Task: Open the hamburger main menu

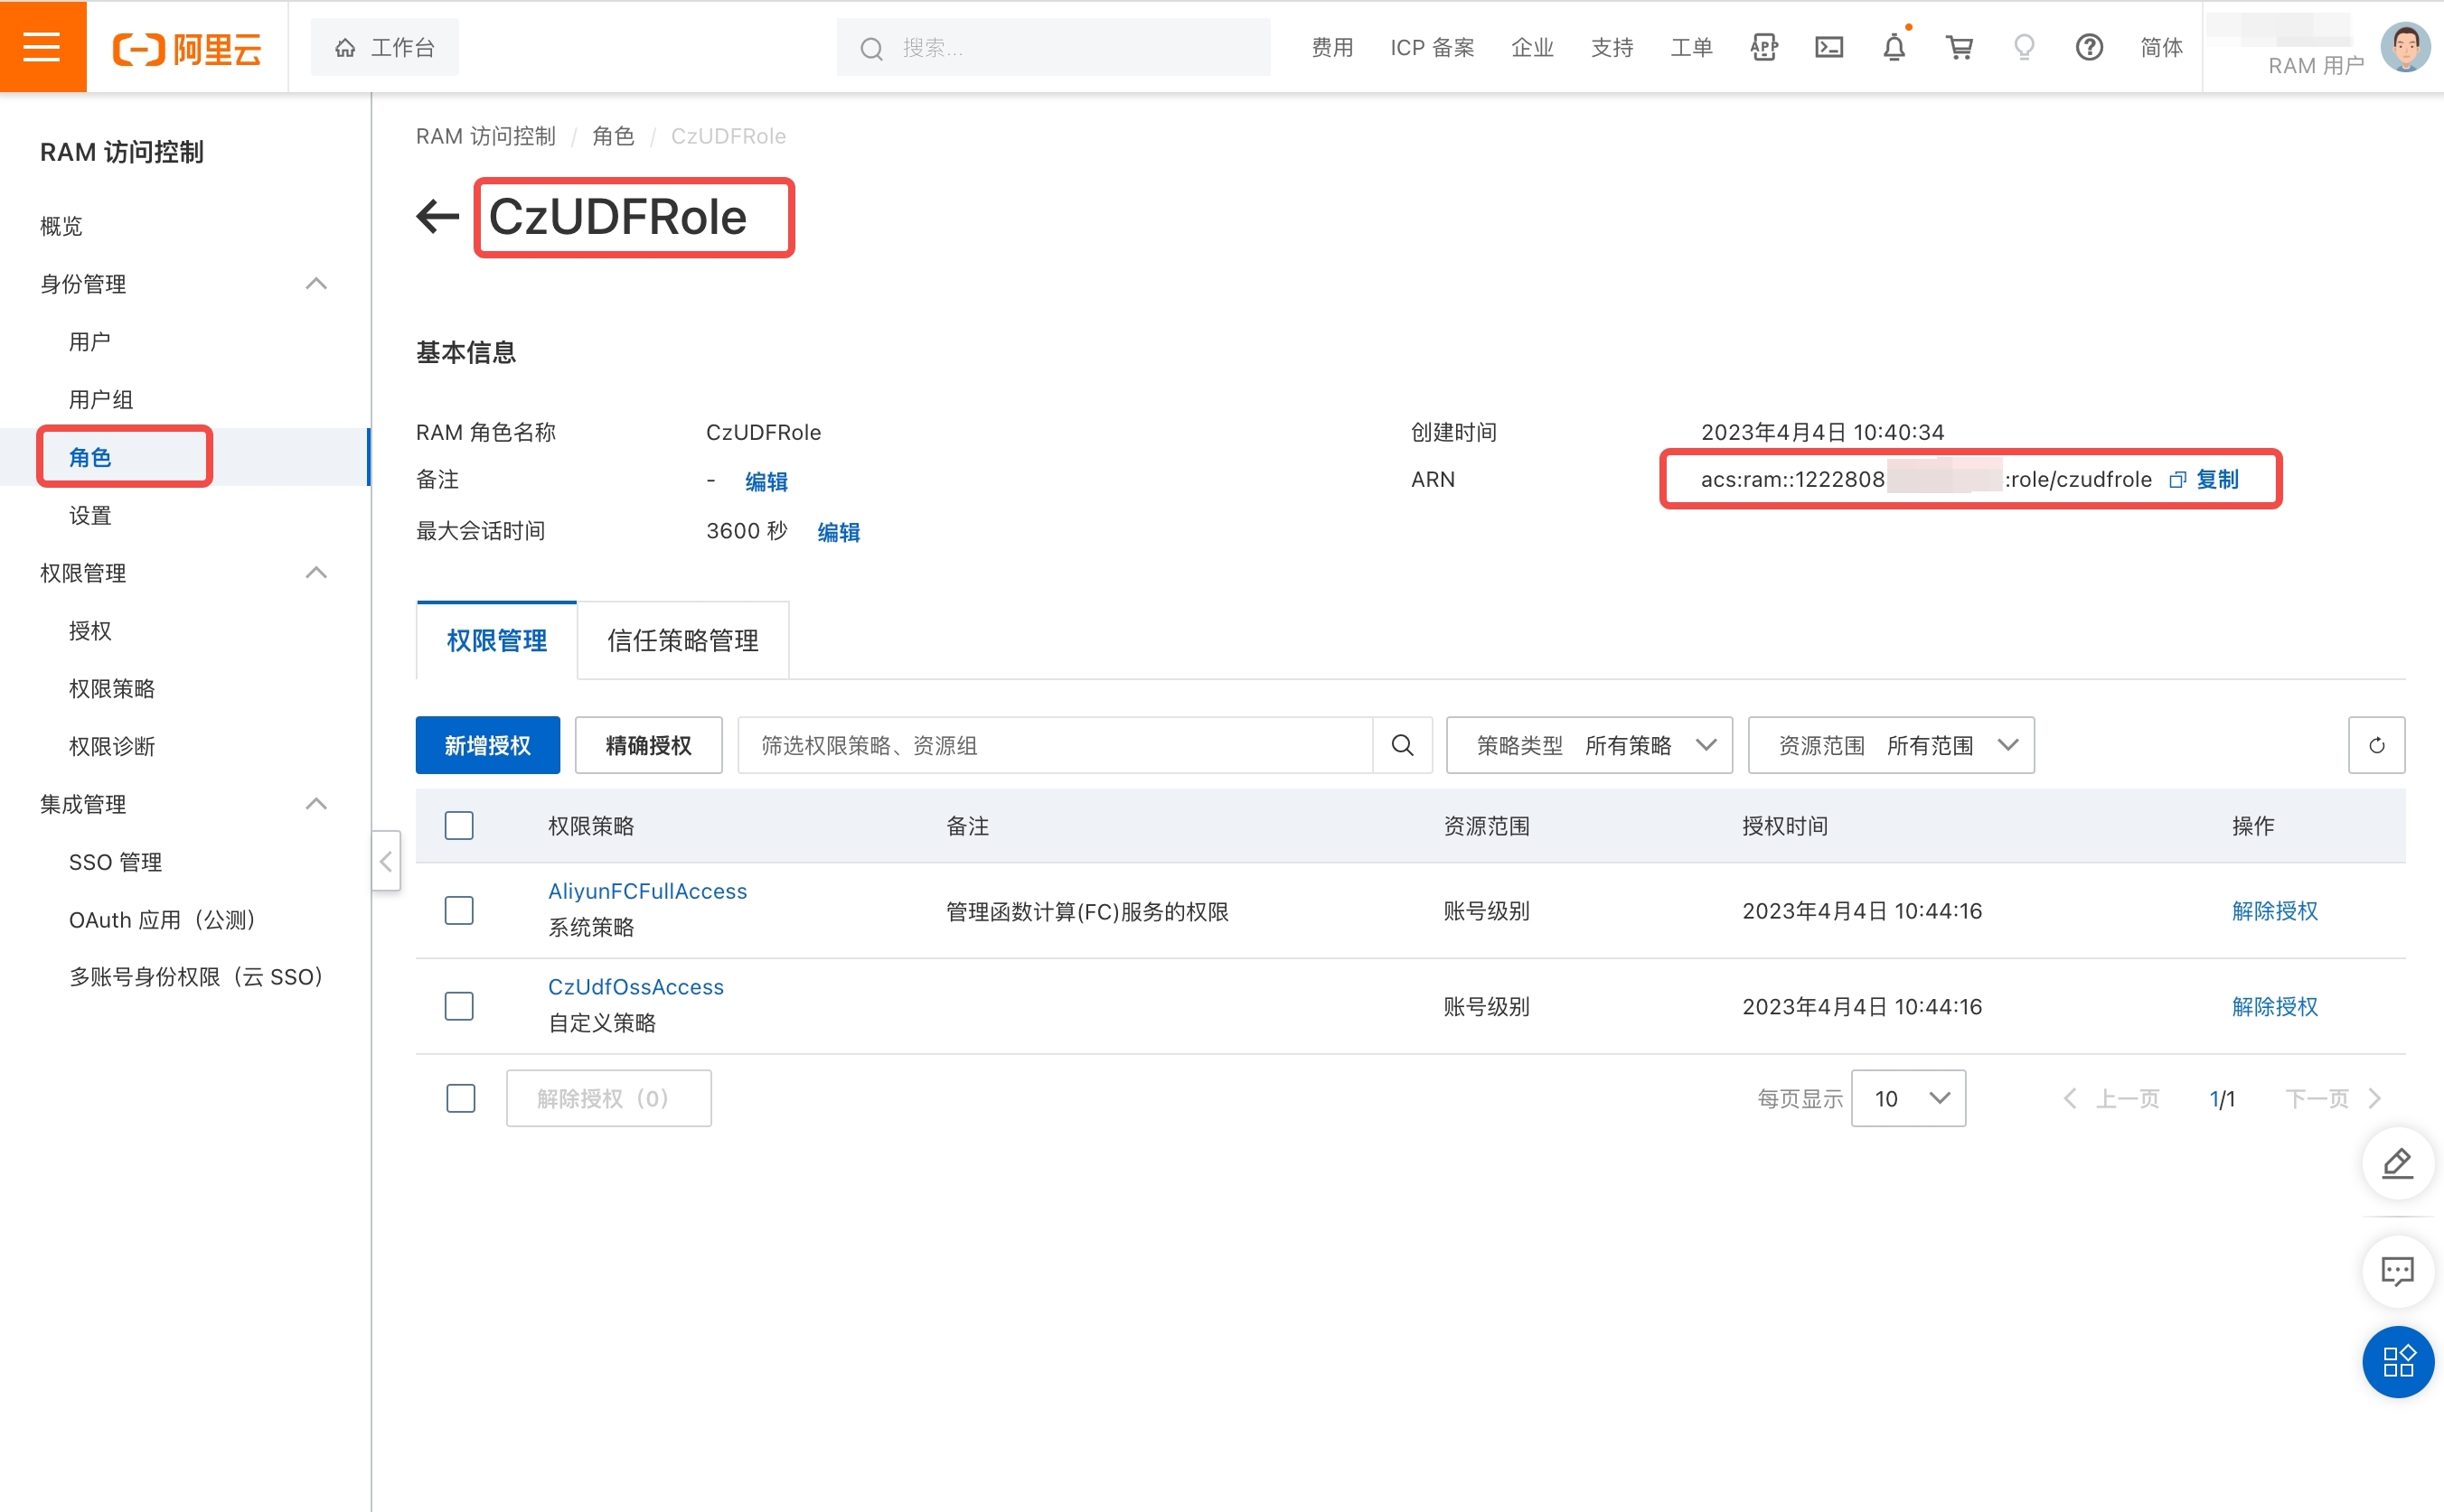Action: pos(42,46)
